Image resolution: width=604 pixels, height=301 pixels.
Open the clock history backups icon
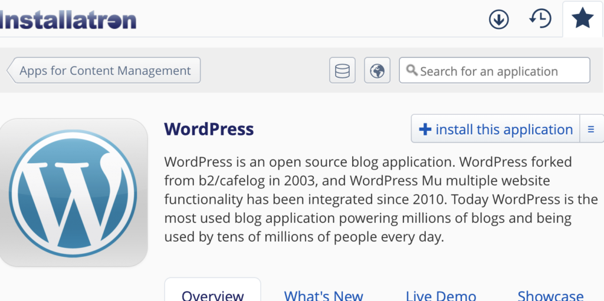pos(540,19)
